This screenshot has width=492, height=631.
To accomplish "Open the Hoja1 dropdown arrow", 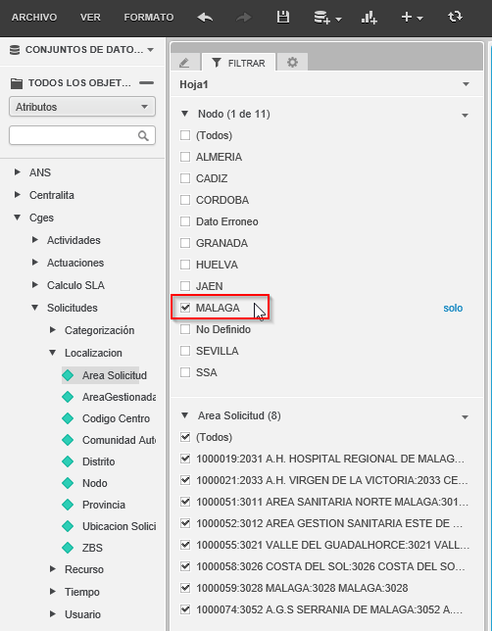I will [466, 84].
